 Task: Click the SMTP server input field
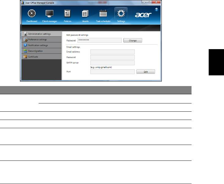point(112,63)
